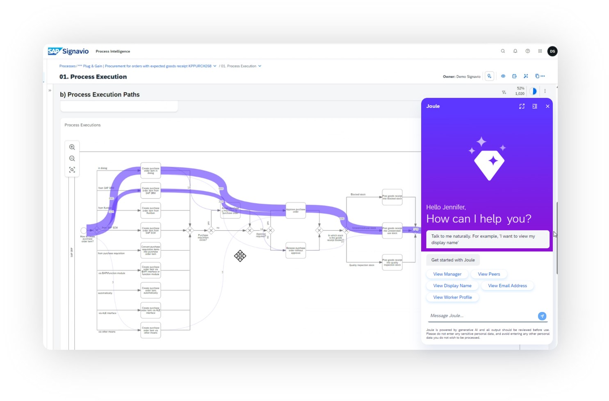
Task: Click the copy dashboard icon
Action: pyautogui.click(x=537, y=76)
